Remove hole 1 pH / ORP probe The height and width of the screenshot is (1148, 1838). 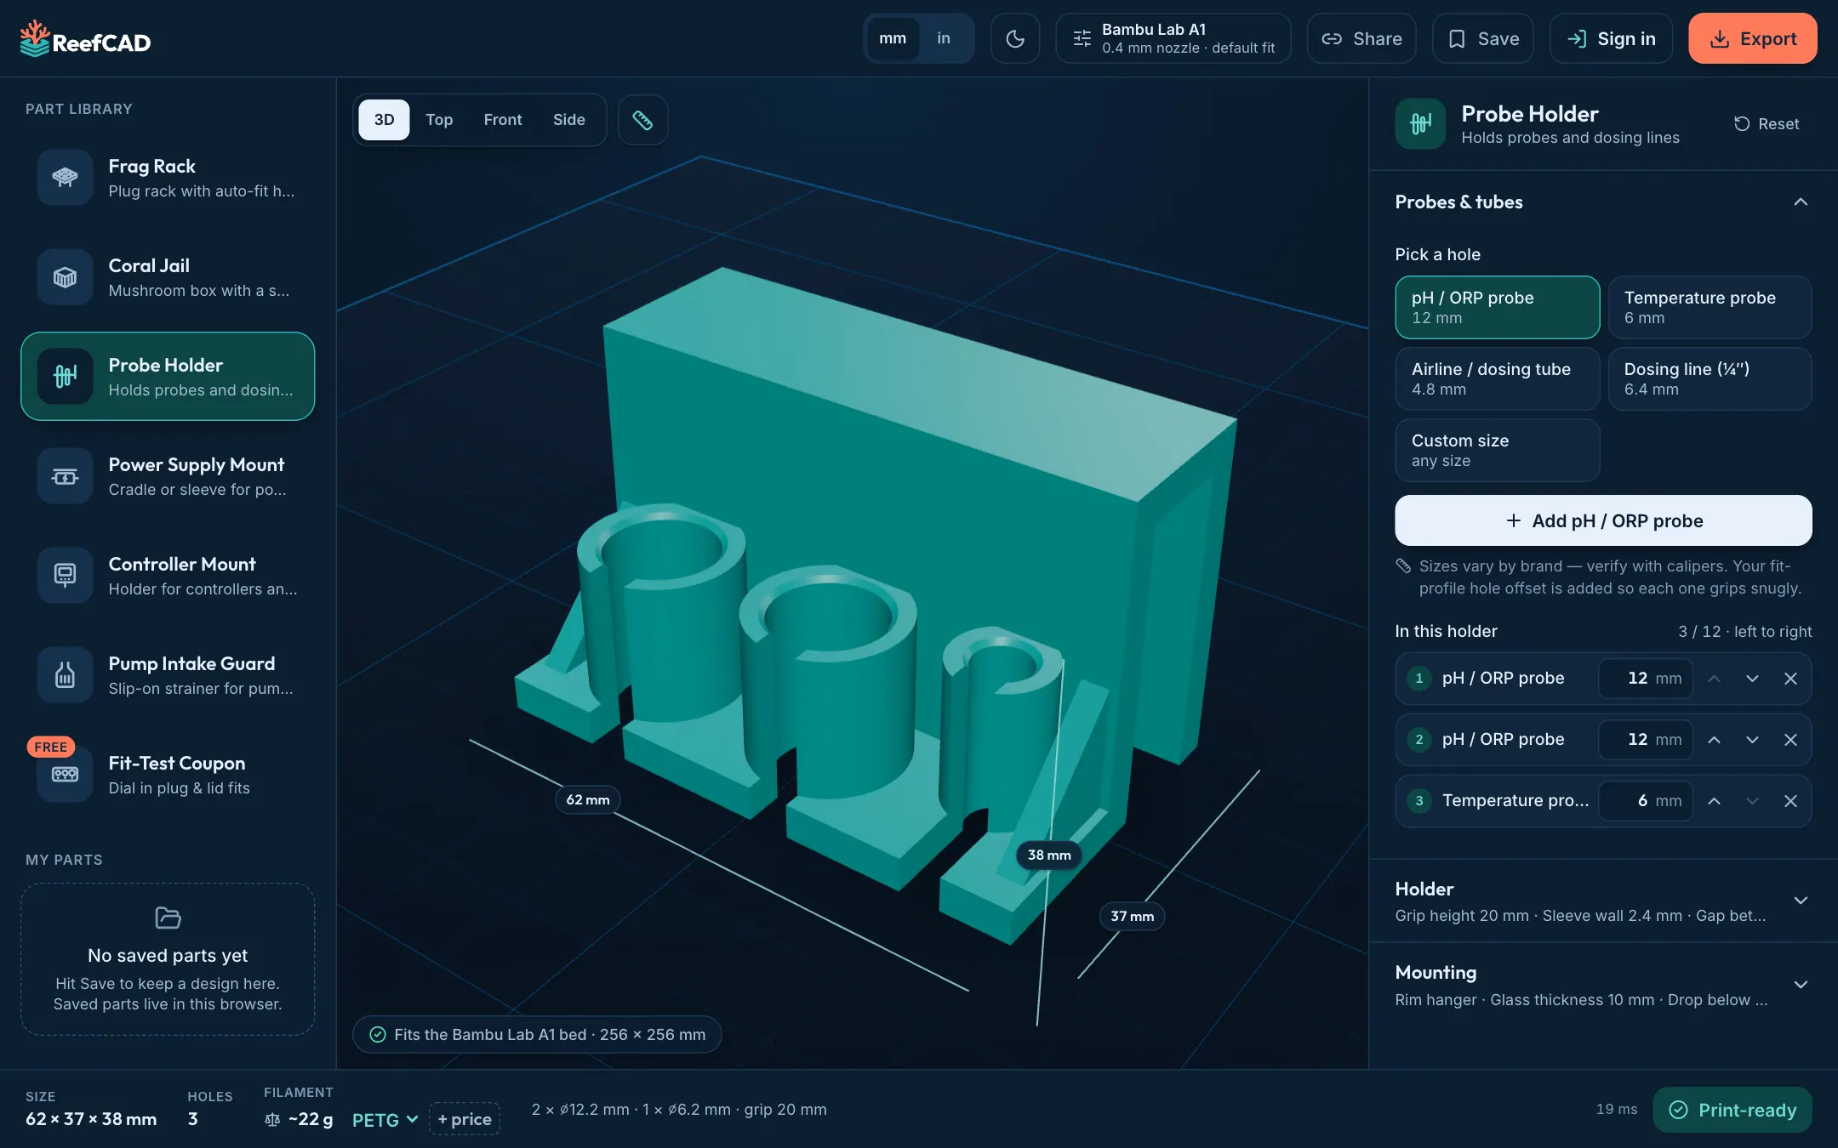point(1790,679)
